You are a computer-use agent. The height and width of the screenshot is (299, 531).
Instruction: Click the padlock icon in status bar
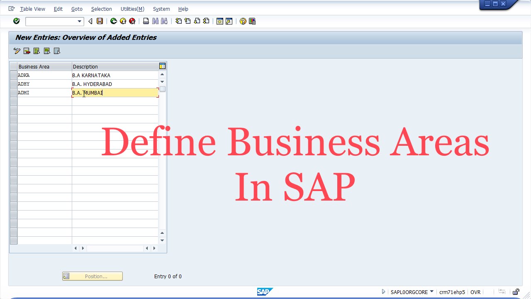pyautogui.click(x=516, y=292)
